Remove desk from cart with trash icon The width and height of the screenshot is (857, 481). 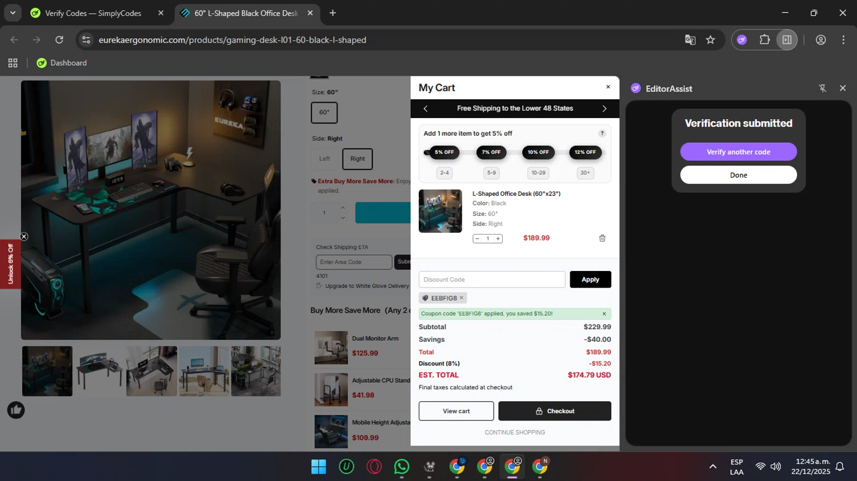coord(602,238)
